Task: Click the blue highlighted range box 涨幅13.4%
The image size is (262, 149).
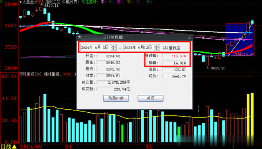Action: click(x=240, y=40)
